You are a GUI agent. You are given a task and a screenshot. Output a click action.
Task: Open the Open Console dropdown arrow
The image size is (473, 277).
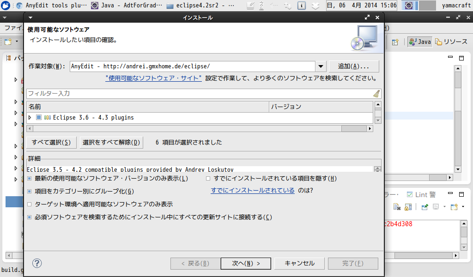click(x=463, y=207)
